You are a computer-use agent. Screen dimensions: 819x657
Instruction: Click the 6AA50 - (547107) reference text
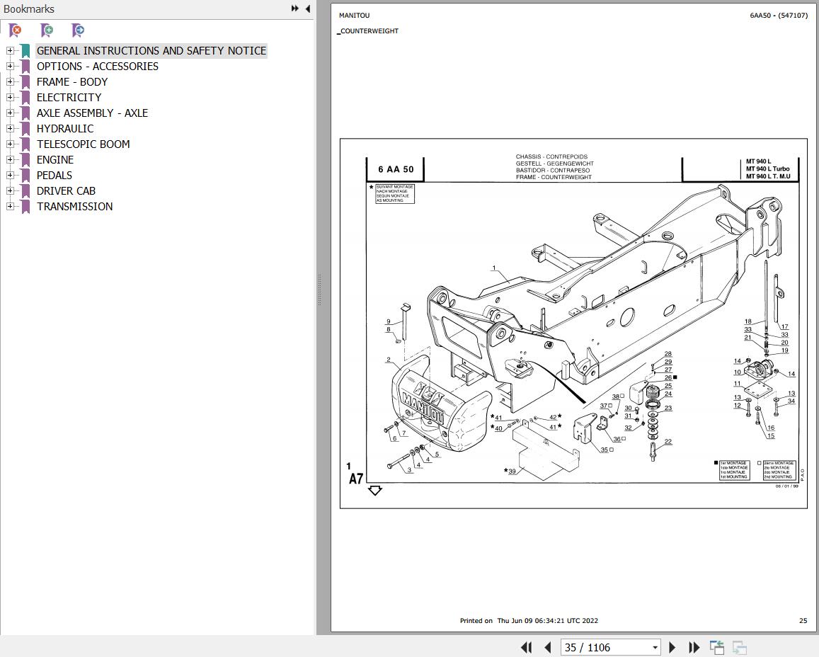click(779, 15)
